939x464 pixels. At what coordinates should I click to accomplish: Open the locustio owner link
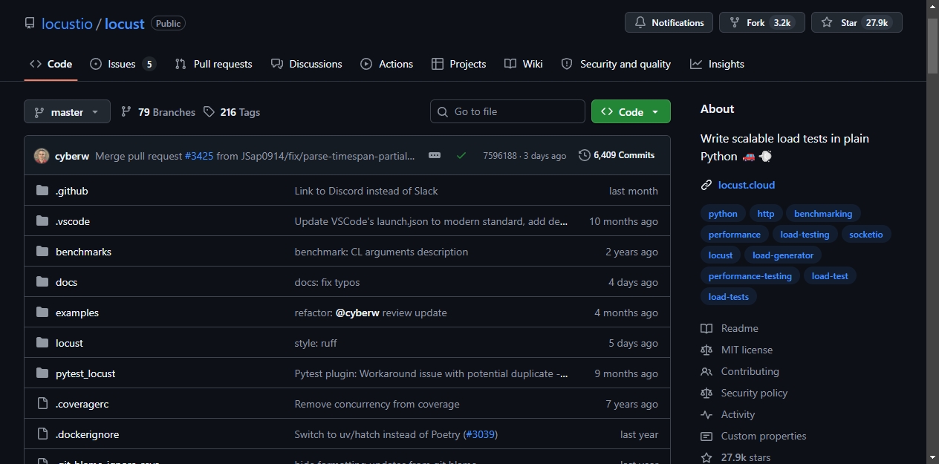click(67, 23)
